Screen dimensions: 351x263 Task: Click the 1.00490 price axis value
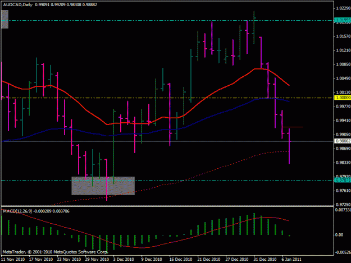tap(343, 79)
